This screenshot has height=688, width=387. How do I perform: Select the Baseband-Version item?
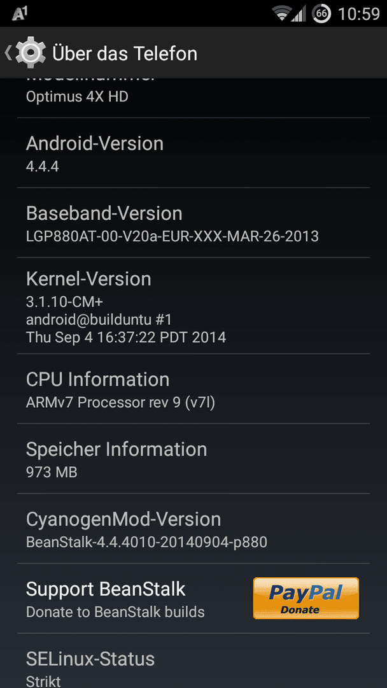tap(193, 223)
